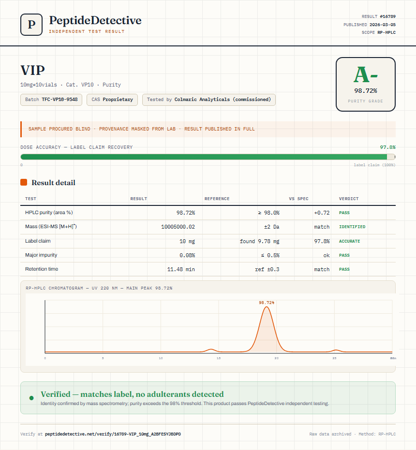The width and height of the screenshot is (416, 450).
Task: Click the VIP product heading
Action: (33, 70)
